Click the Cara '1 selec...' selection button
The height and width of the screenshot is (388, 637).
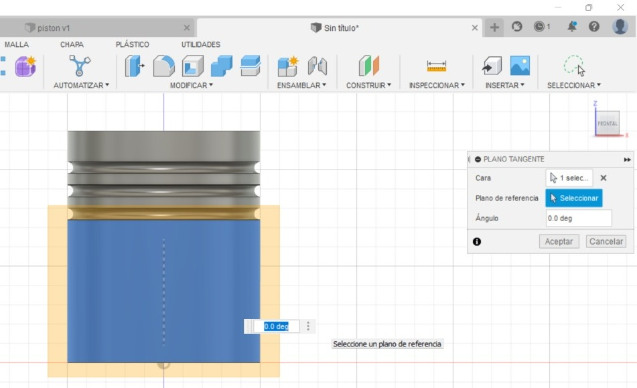tap(569, 178)
